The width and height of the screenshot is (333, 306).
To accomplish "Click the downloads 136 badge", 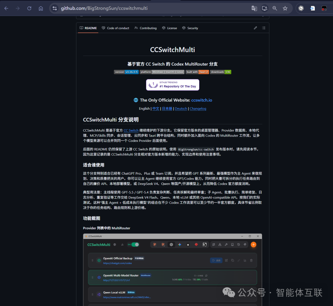I will tap(220, 72).
